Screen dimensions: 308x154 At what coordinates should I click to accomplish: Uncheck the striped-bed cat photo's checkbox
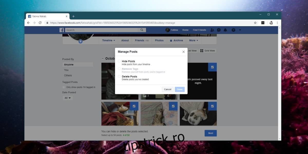(x=173, y=106)
